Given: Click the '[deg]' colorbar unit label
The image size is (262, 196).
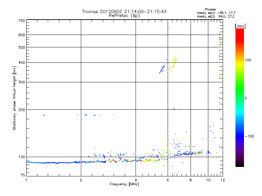Looking at the screenshot, I should [x=241, y=26].
